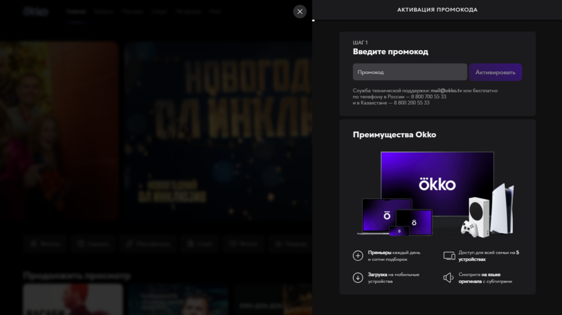Screen dimensions: 562x315
Task: Click the multi-device icon beside family access text
Action: click(x=449, y=256)
